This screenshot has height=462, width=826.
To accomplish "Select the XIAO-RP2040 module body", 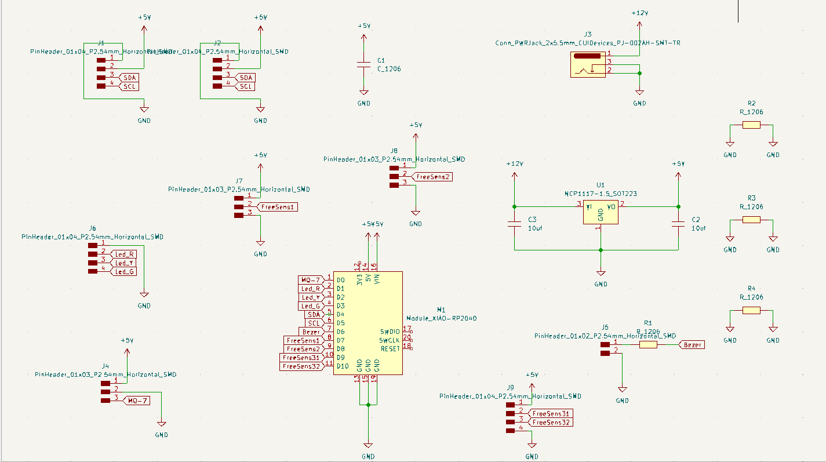I will pos(367,323).
